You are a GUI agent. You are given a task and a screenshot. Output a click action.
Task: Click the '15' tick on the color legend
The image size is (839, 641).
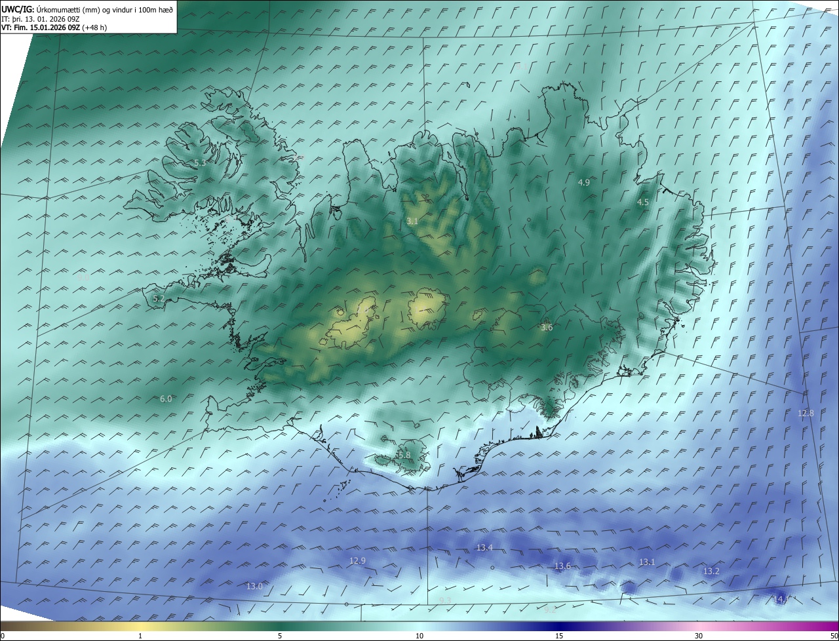[559, 636]
